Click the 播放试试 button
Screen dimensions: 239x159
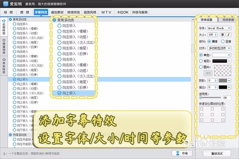tap(217, 153)
